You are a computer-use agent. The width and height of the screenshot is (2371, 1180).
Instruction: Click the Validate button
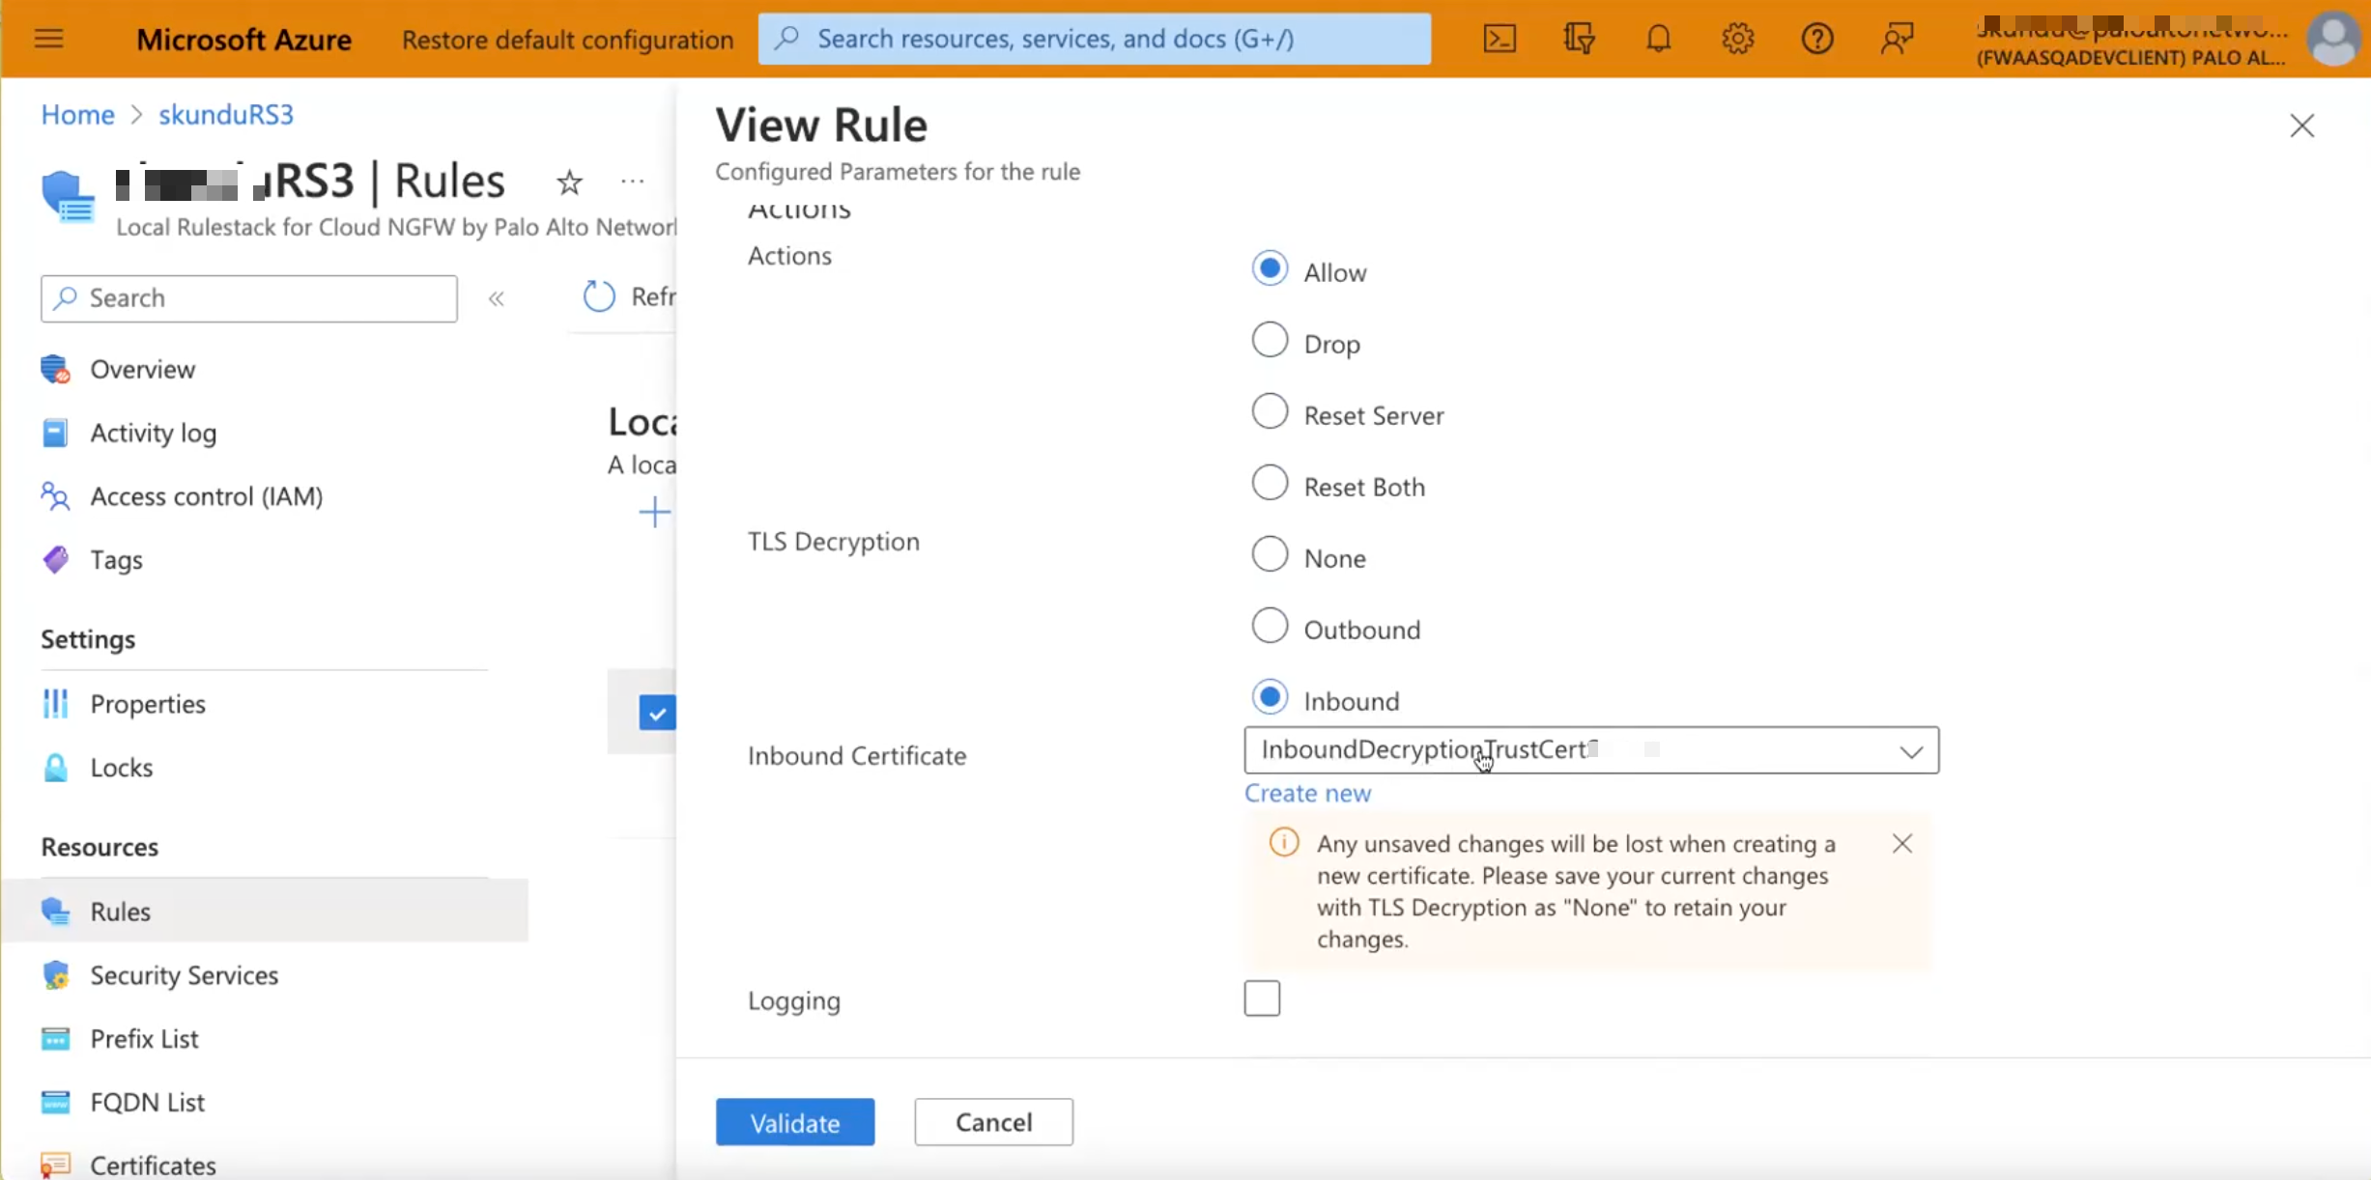(x=794, y=1122)
